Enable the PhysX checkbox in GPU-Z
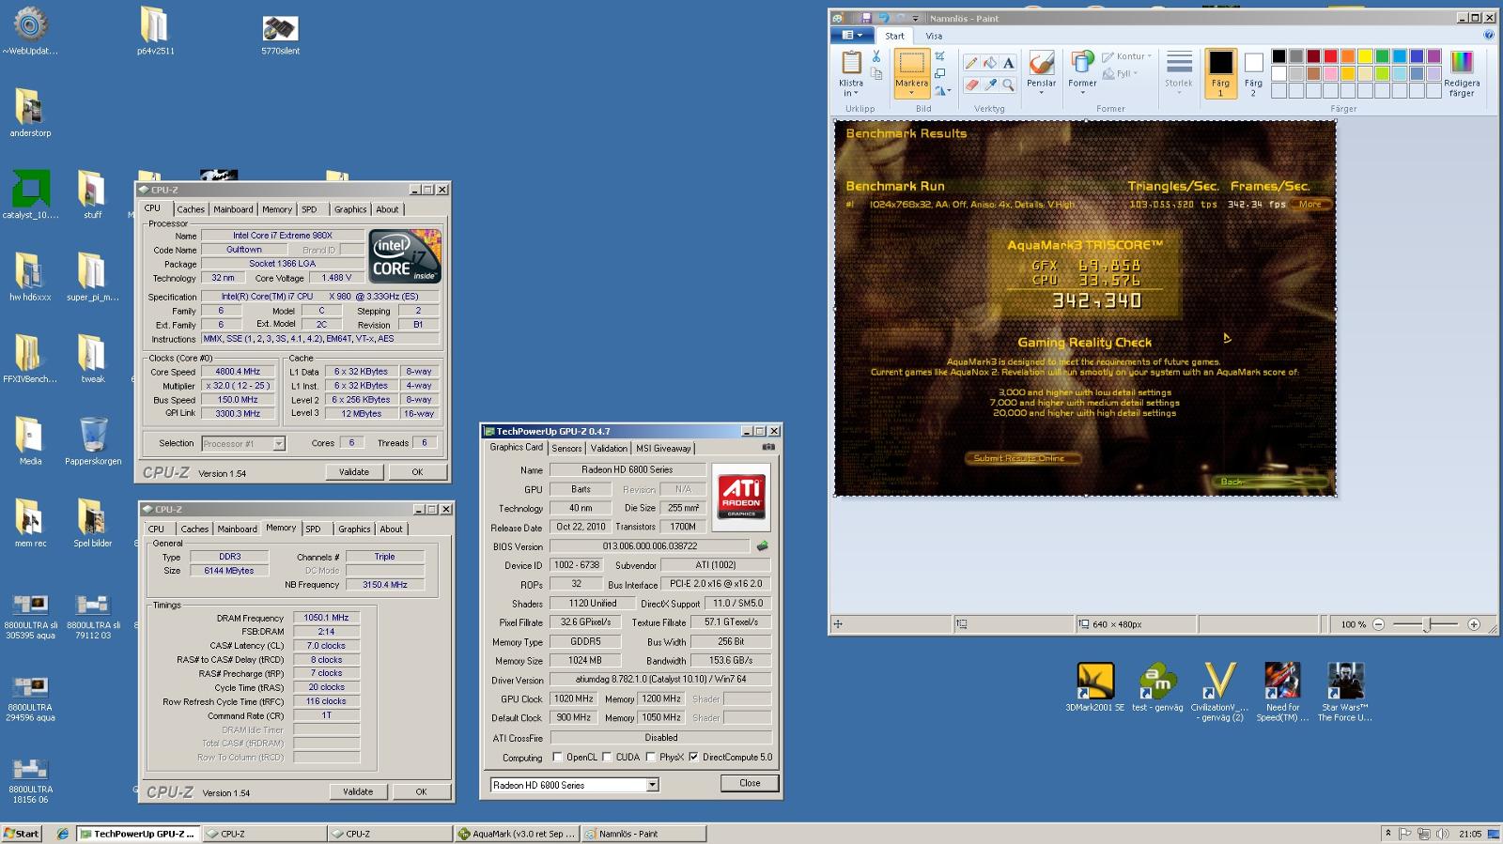1503x844 pixels. 650,757
